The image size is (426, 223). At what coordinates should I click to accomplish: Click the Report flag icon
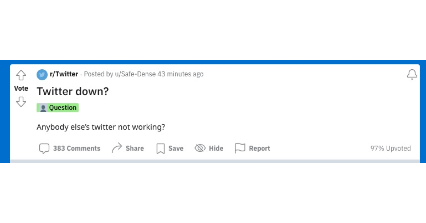(240, 148)
